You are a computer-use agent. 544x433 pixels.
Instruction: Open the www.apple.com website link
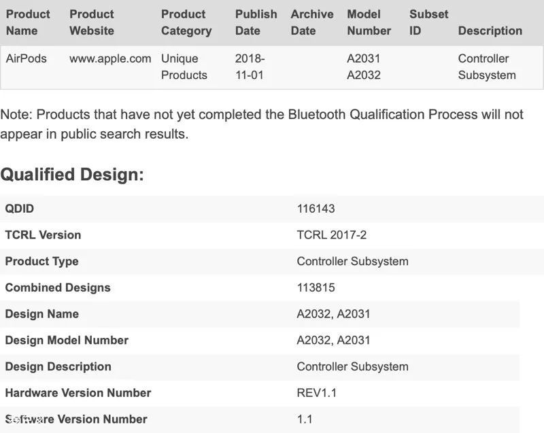pos(110,58)
